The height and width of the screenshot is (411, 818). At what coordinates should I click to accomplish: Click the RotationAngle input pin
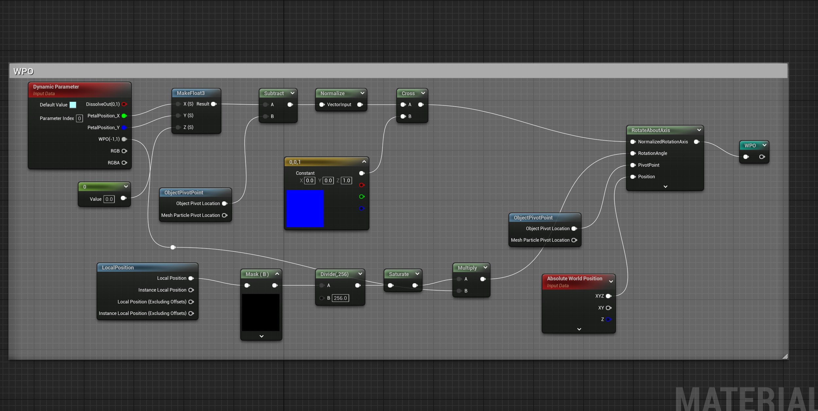(633, 153)
